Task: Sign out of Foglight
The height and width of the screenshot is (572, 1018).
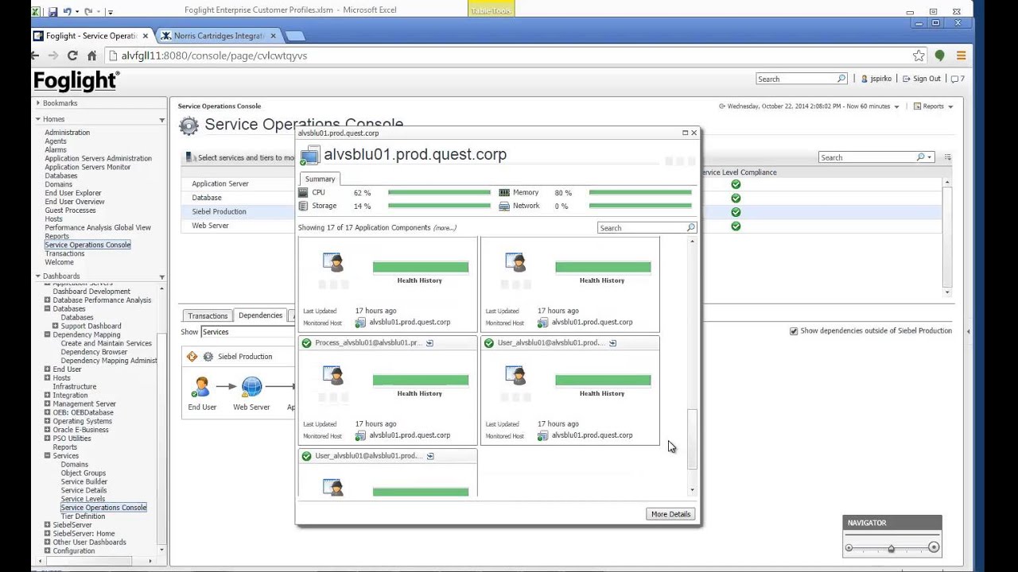Action: click(x=922, y=79)
